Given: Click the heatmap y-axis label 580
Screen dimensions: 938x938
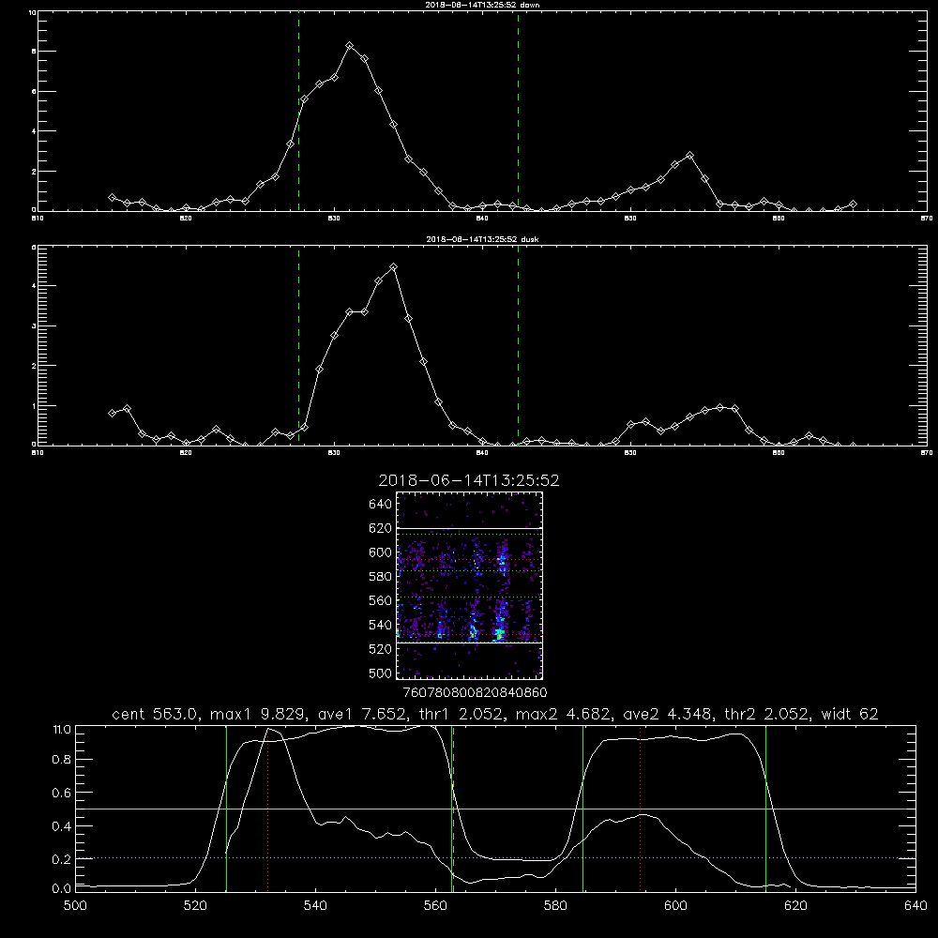Looking at the screenshot, I should (x=380, y=577).
